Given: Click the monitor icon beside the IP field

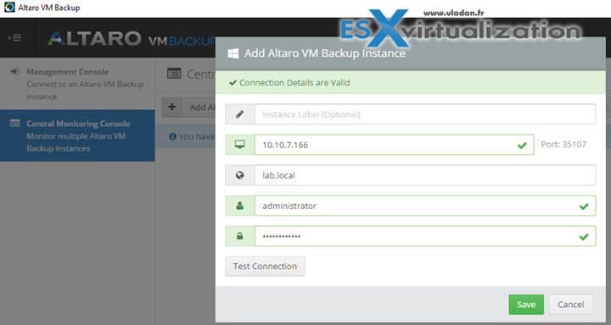Looking at the screenshot, I should coord(239,145).
